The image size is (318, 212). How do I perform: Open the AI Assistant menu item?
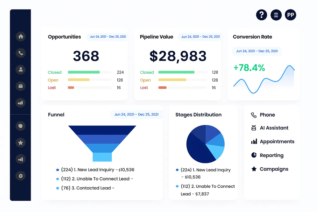270,128
